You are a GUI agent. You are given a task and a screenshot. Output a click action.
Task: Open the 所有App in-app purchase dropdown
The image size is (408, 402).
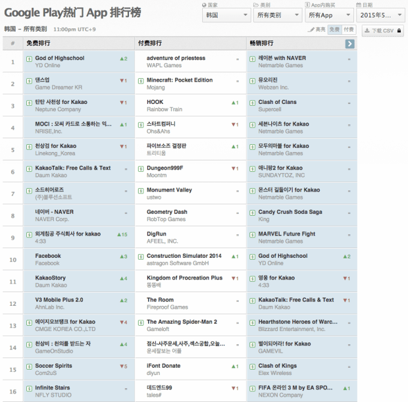[x=329, y=15]
